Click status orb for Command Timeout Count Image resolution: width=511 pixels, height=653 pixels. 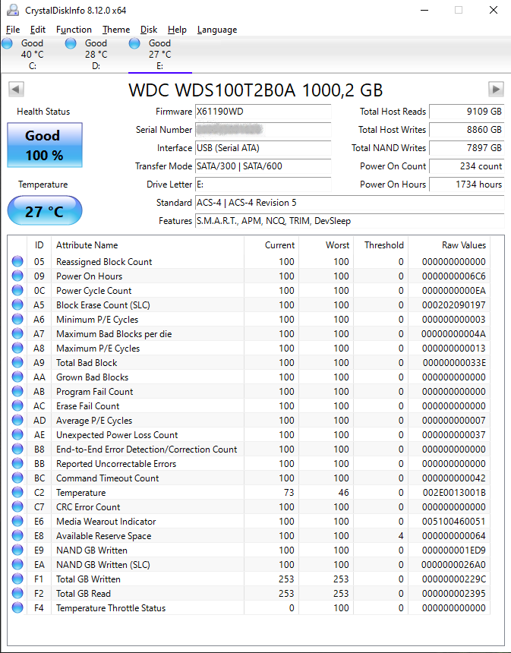[x=17, y=478]
